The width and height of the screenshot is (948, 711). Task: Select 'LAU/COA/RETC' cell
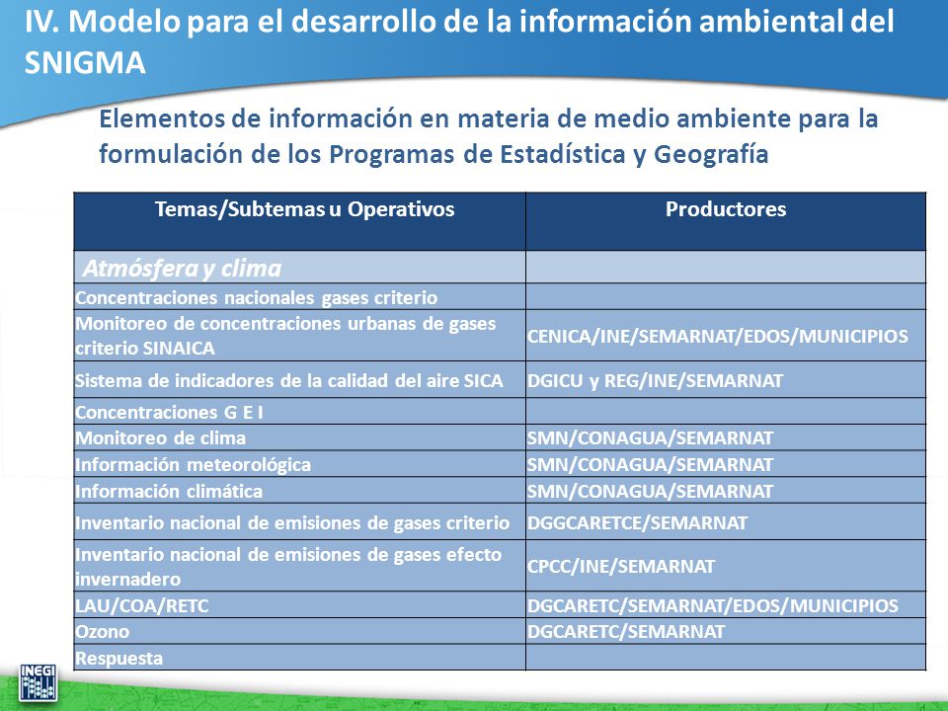300,604
